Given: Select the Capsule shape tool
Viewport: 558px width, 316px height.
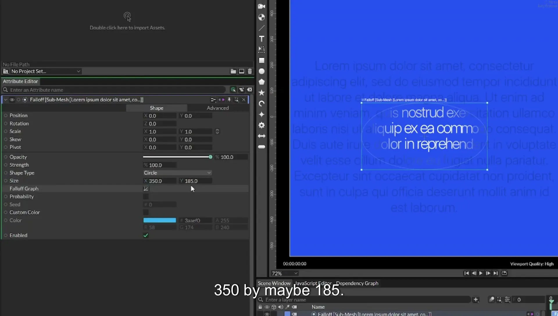Looking at the screenshot, I should tap(262, 147).
